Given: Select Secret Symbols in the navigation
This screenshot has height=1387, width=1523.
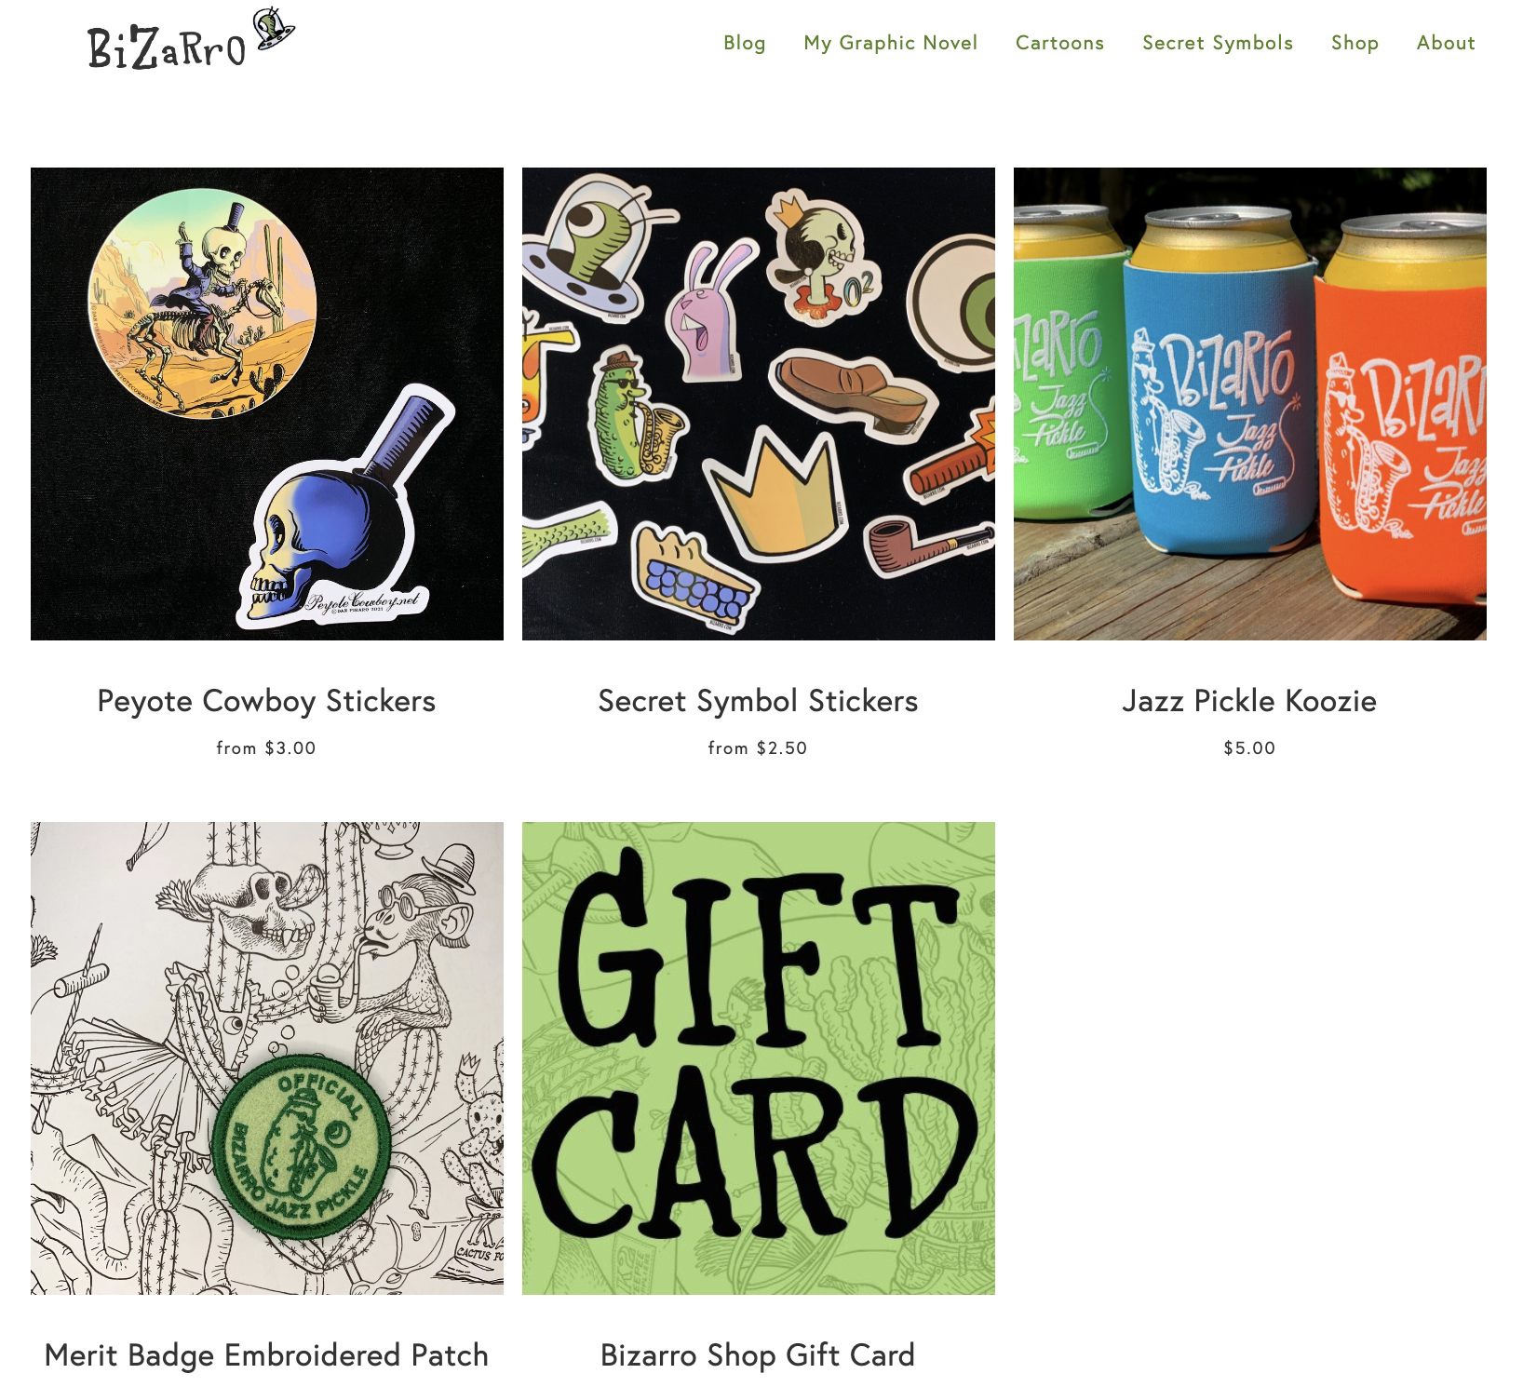Looking at the screenshot, I should tap(1218, 43).
